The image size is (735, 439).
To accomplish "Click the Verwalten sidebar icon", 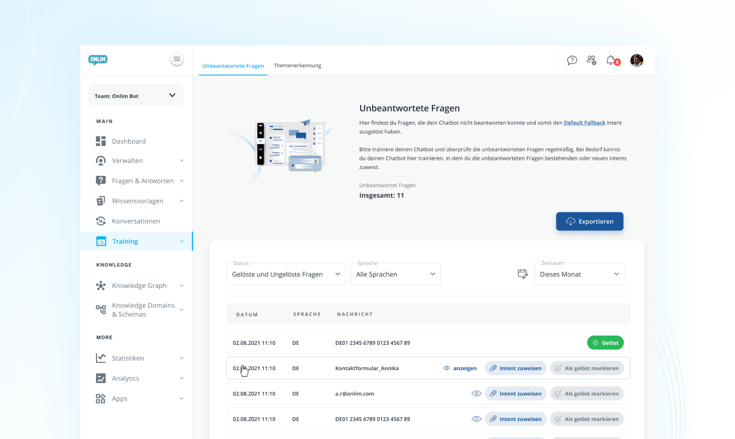I will pyautogui.click(x=101, y=161).
